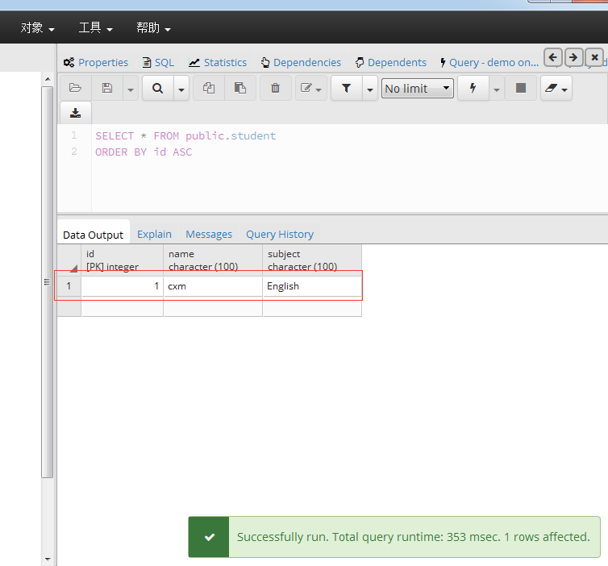Viewport: 608px width, 566px height.
Task: Click the Download CSV icon
Action: point(76,113)
